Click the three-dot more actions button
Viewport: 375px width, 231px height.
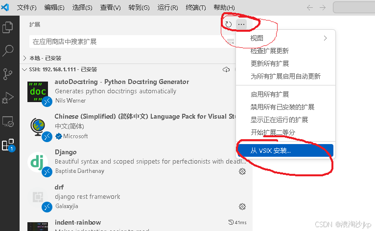click(x=241, y=24)
